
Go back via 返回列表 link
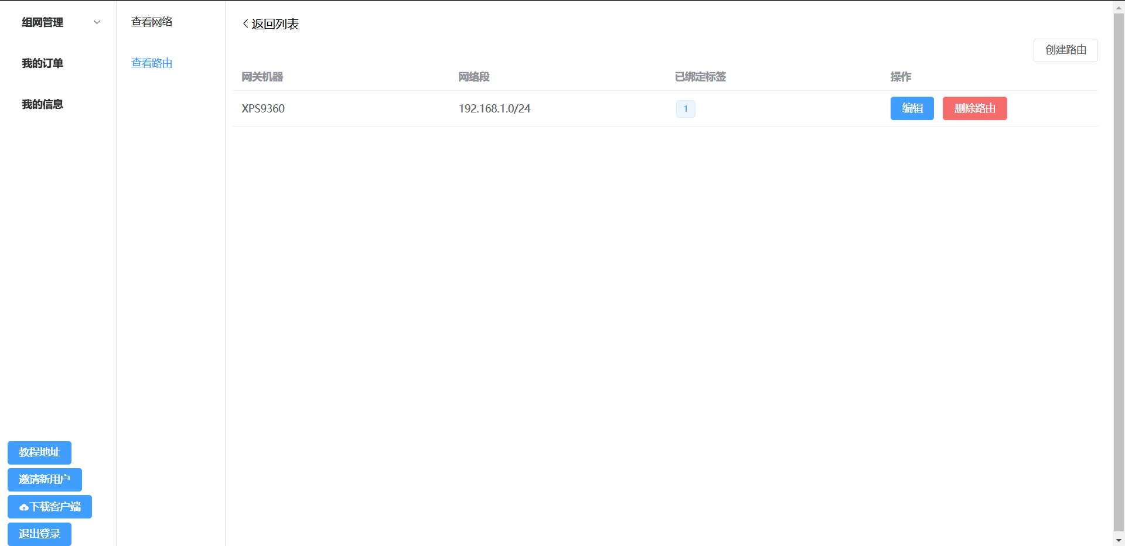(x=271, y=24)
